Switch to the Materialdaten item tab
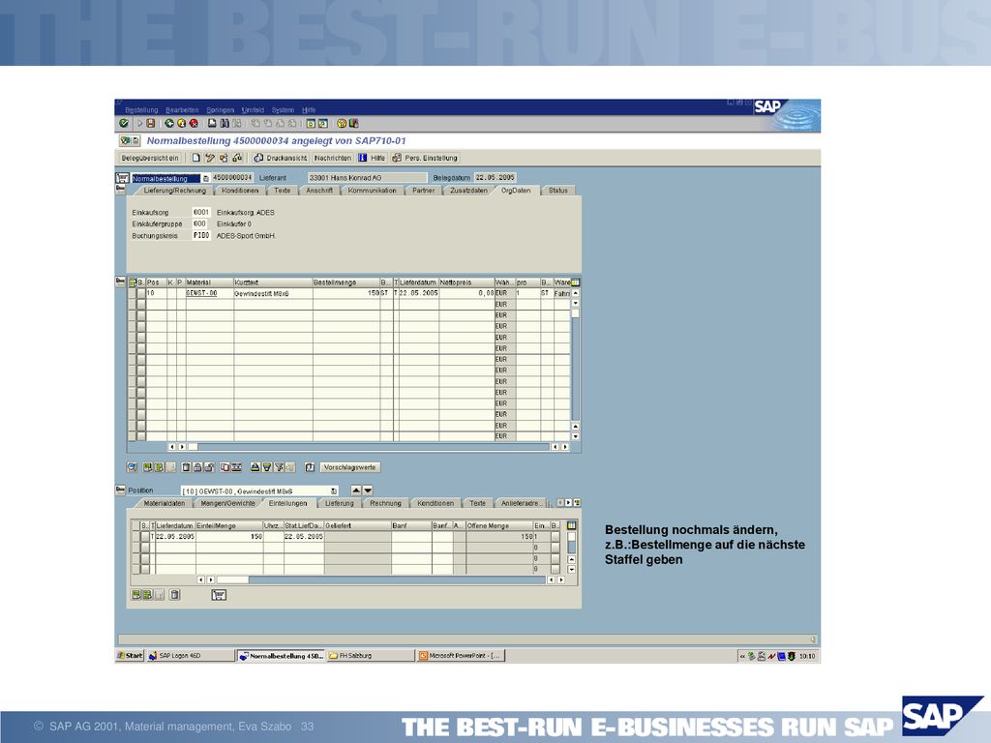Image resolution: width=991 pixels, height=743 pixels. point(165,503)
